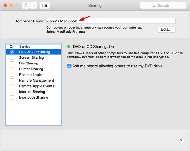Select Remote Management in service list
This screenshot has width=190, height=151.
pos(36,81)
